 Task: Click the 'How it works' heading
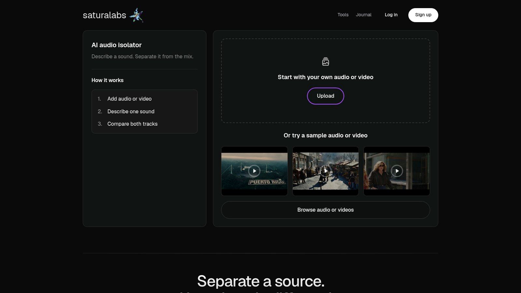pos(107,80)
